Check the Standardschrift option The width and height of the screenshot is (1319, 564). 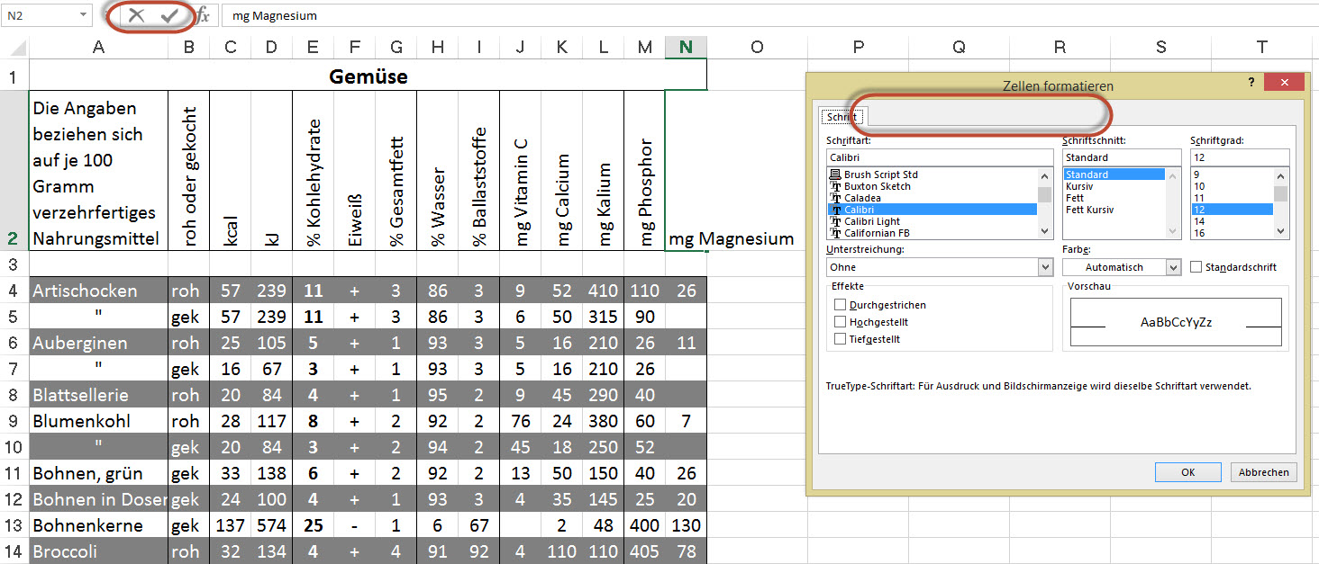(x=1196, y=267)
